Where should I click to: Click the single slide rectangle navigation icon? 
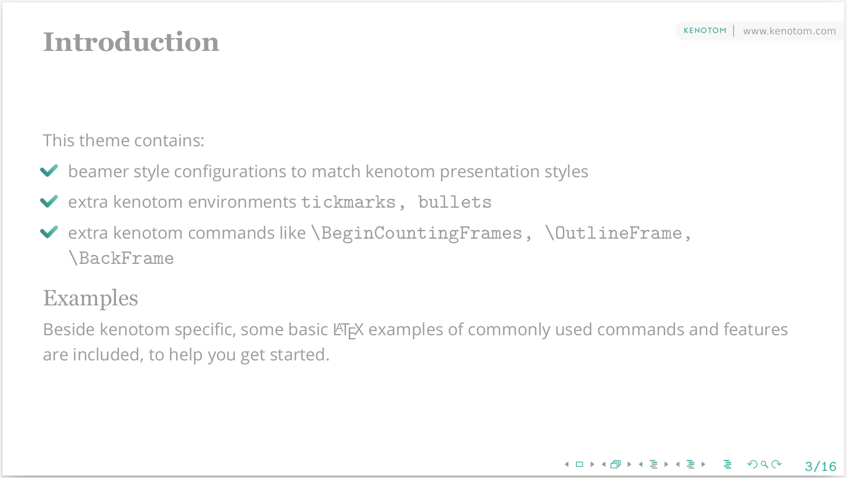coord(579,465)
